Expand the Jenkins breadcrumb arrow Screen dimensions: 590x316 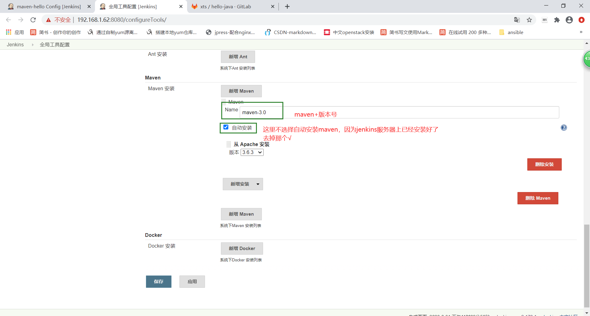tap(33, 45)
